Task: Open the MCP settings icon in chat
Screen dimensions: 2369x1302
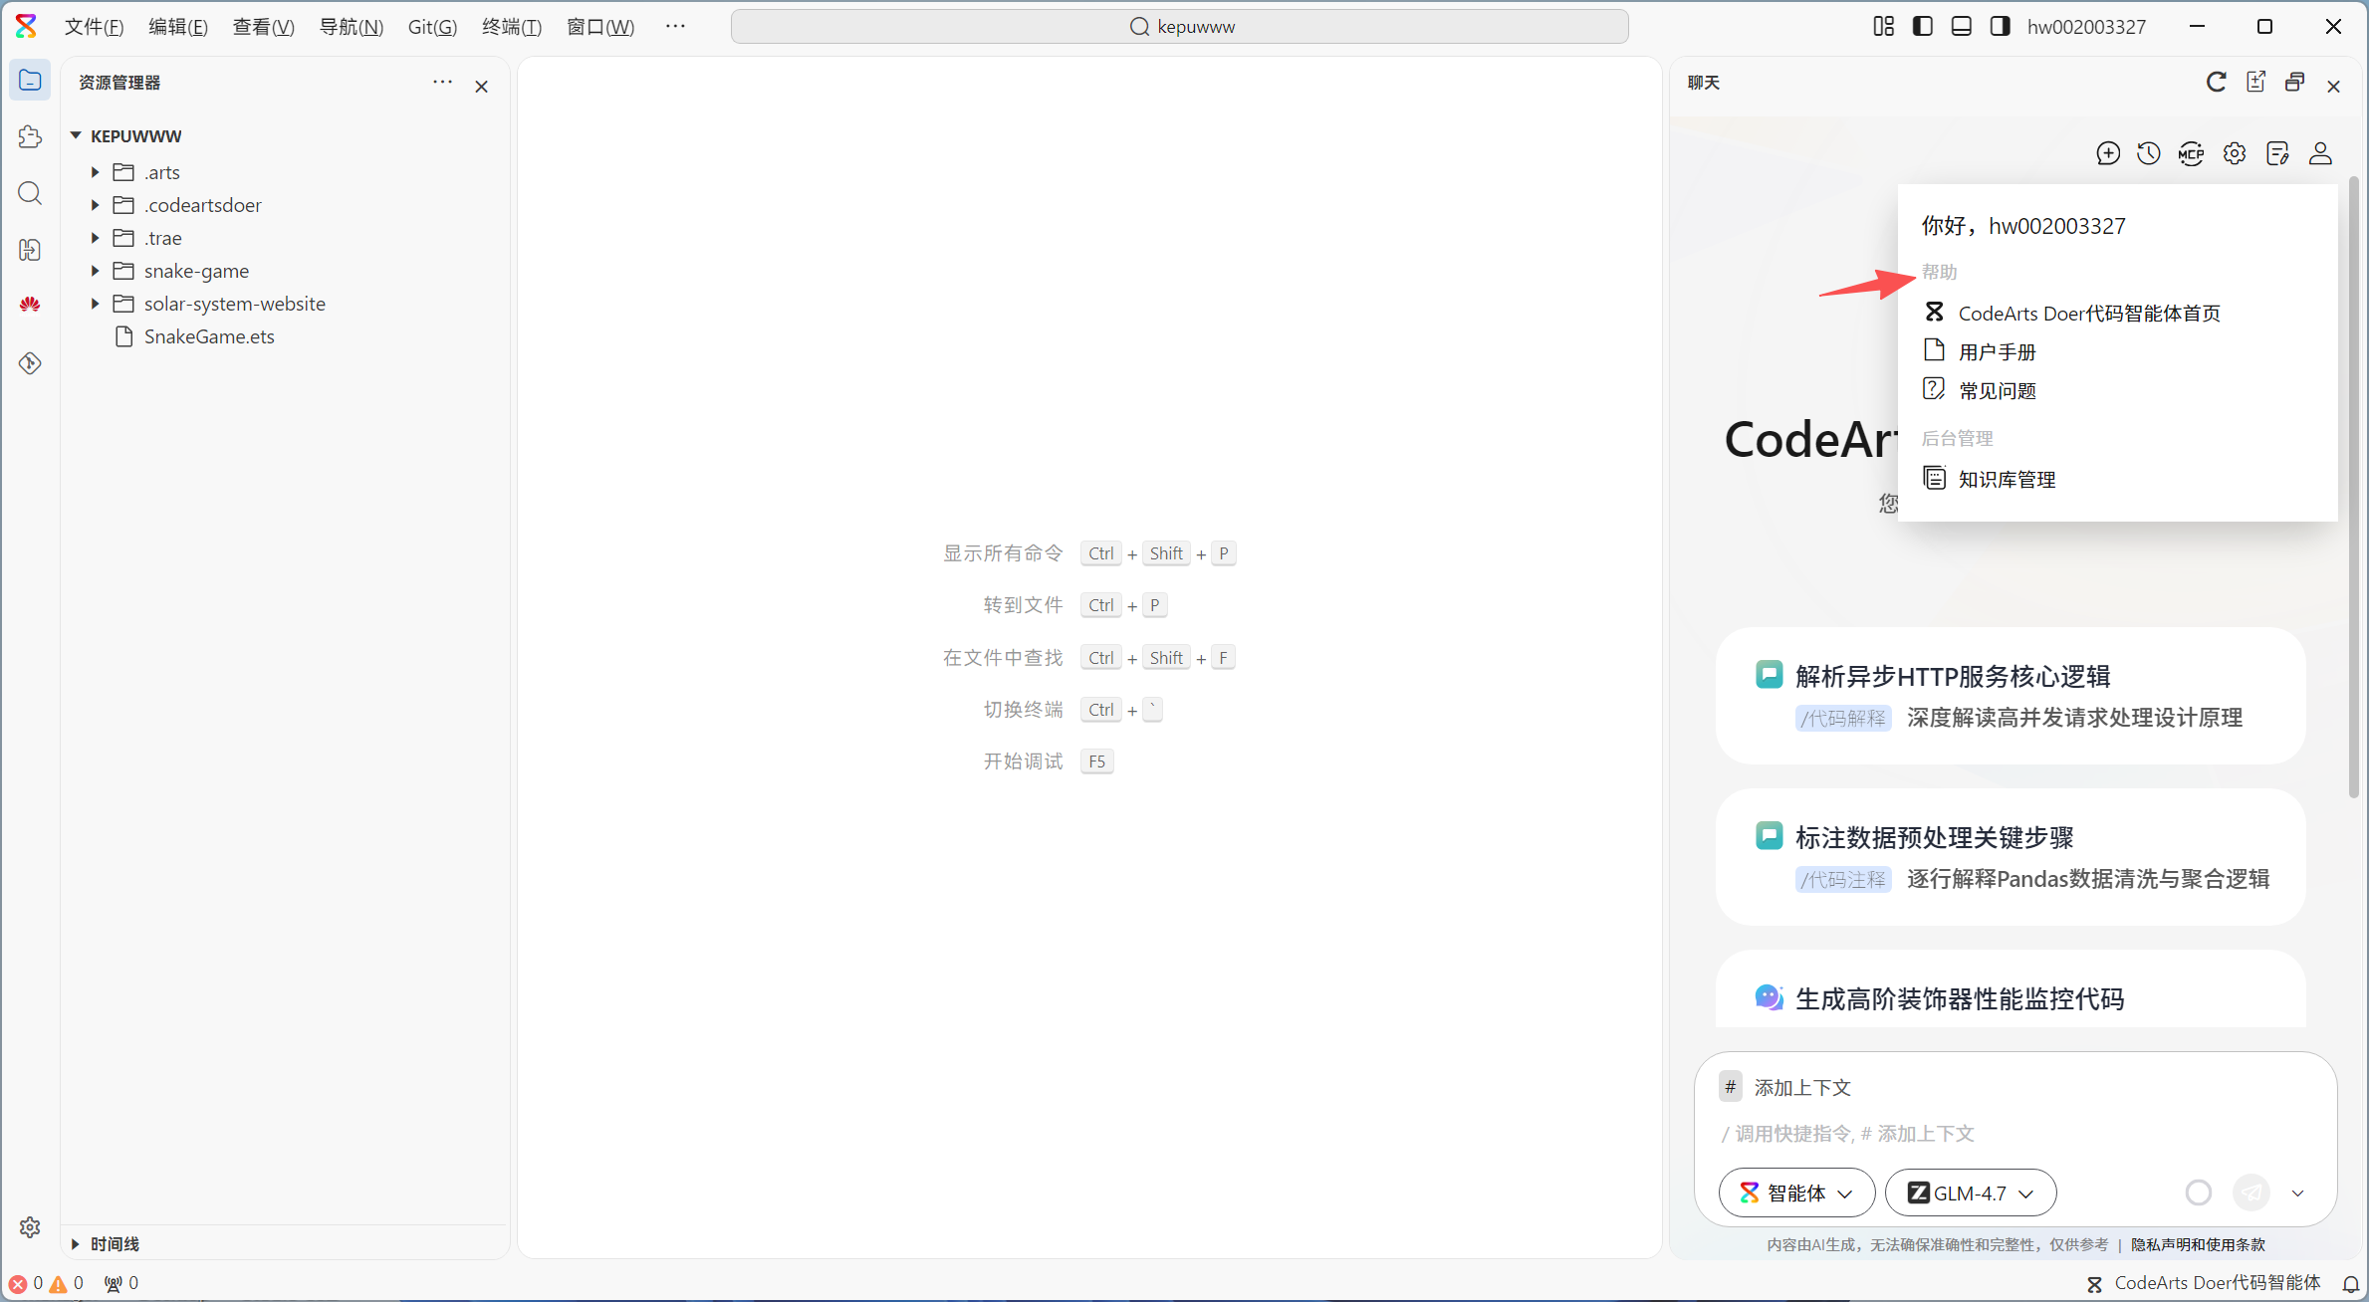Action: click(2191, 153)
